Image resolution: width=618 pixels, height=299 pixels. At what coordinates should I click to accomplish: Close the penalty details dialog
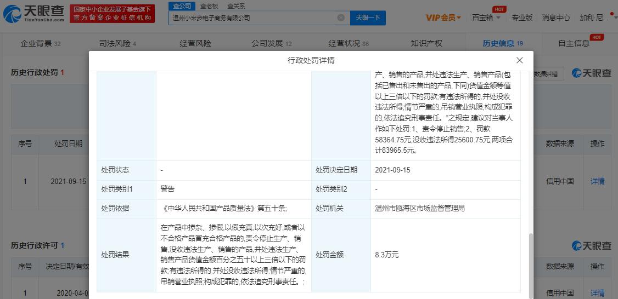(x=519, y=60)
